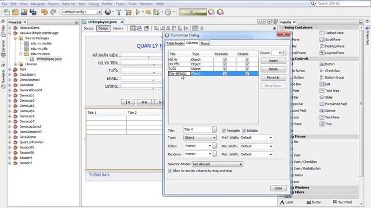Uncheck Resizable option below the columns table
Image resolution: width=371 pixels, height=208 pixels.
224,131
